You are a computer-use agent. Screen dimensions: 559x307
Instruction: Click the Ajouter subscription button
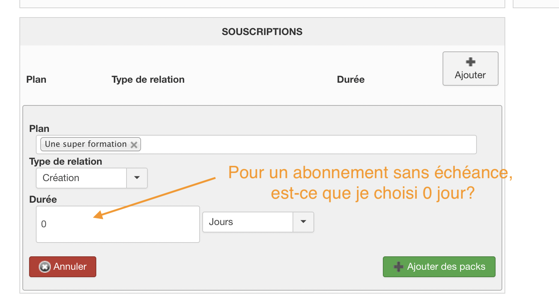[470, 69]
